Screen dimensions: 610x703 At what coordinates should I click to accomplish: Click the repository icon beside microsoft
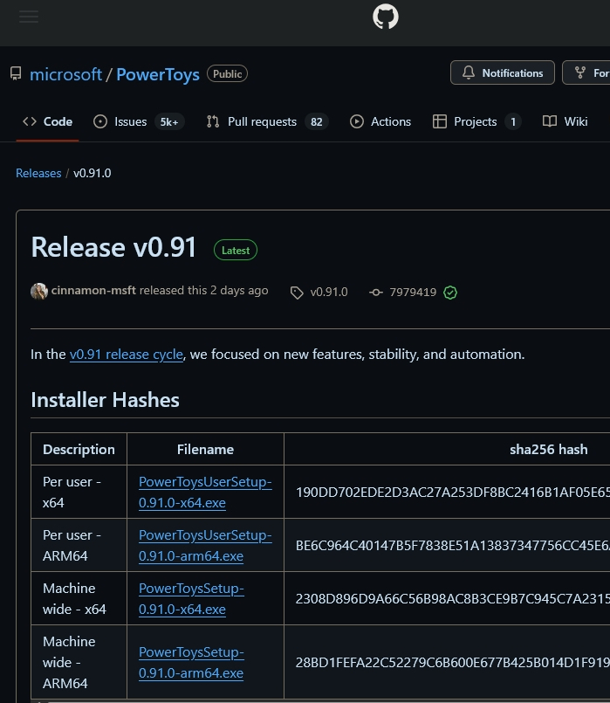16,73
